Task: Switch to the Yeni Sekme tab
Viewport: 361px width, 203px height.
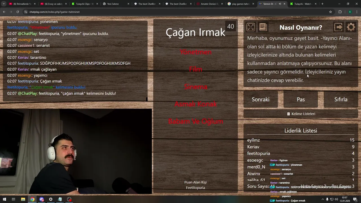Action: [116, 4]
